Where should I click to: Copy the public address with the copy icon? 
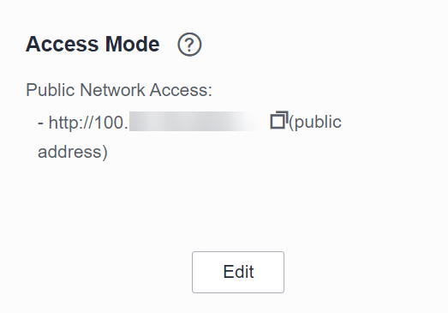[279, 120]
